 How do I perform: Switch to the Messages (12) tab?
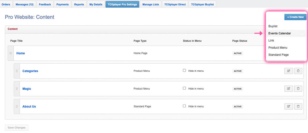(x=24, y=4)
